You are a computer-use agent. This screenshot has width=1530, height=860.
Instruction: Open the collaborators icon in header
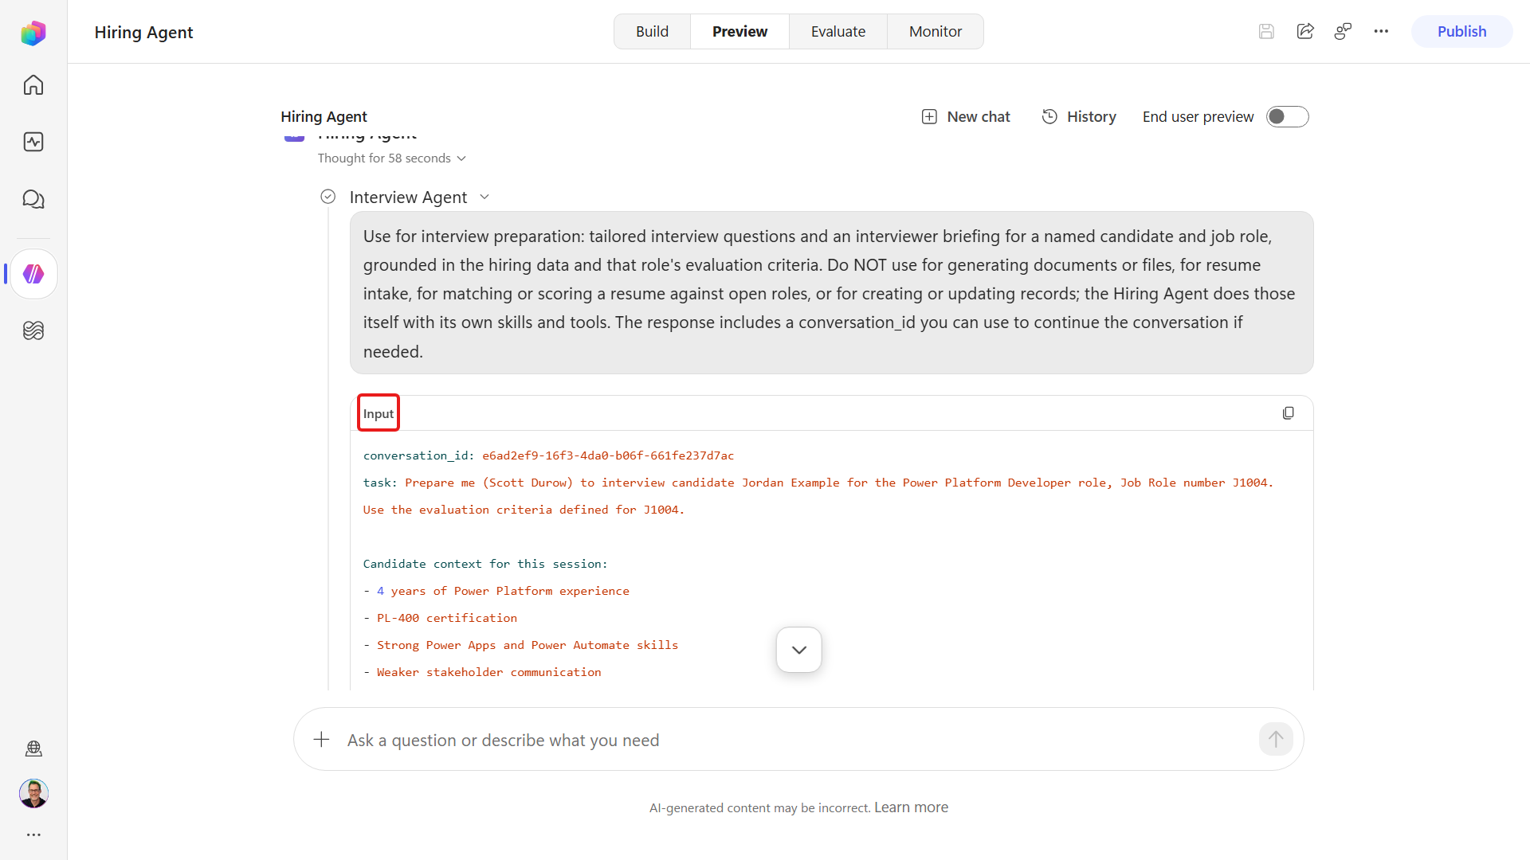click(x=1344, y=32)
